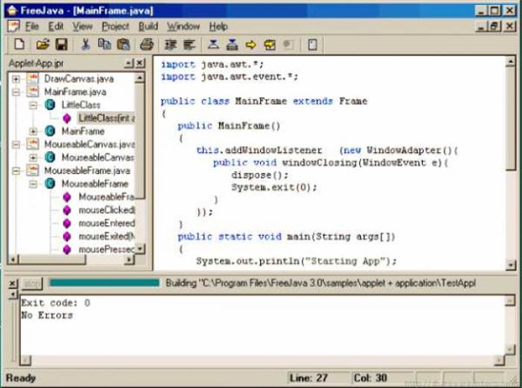522x388 pixels.
Task: Click the disabled Stop button in build panel
Action: [x=32, y=284]
